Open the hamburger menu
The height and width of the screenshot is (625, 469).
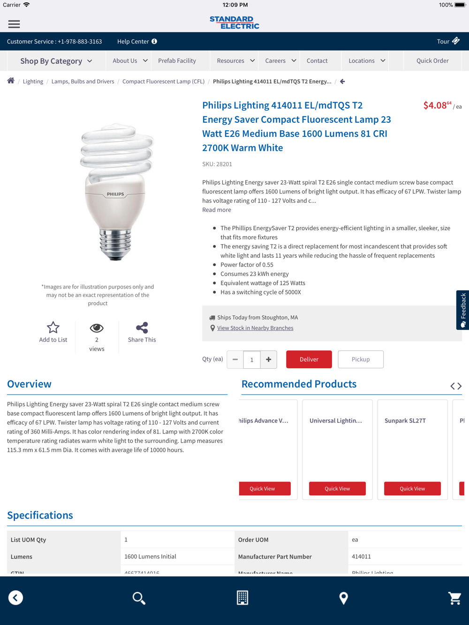pyautogui.click(x=14, y=24)
